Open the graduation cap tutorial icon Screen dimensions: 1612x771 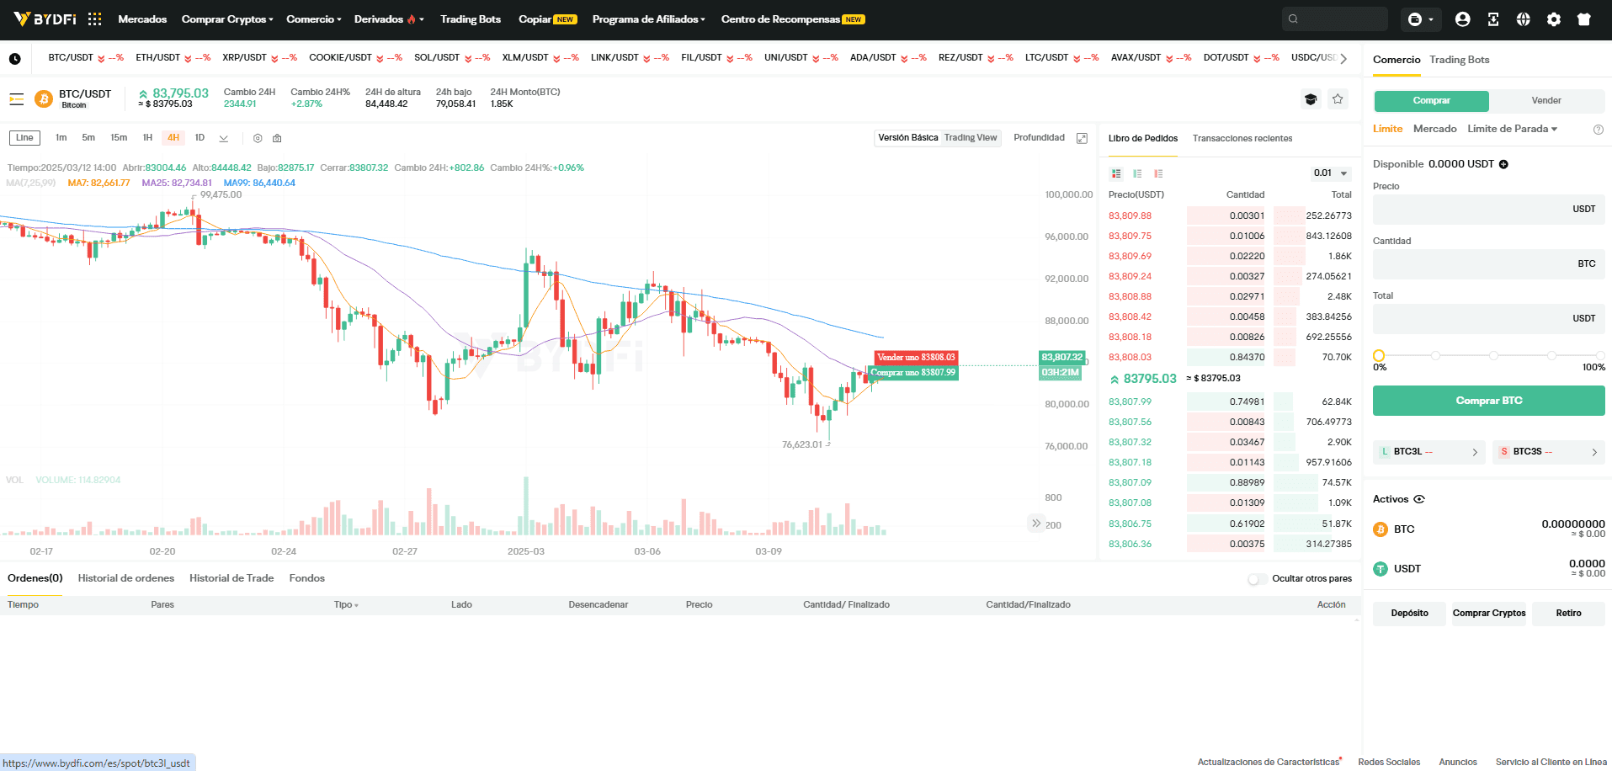(x=1311, y=99)
